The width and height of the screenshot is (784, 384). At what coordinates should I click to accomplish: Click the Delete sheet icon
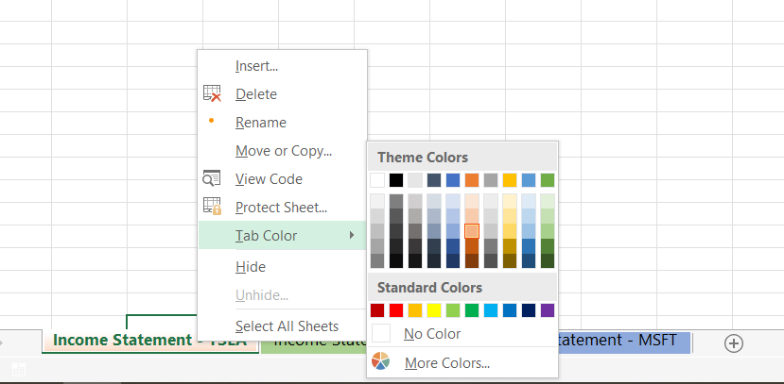click(212, 94)
